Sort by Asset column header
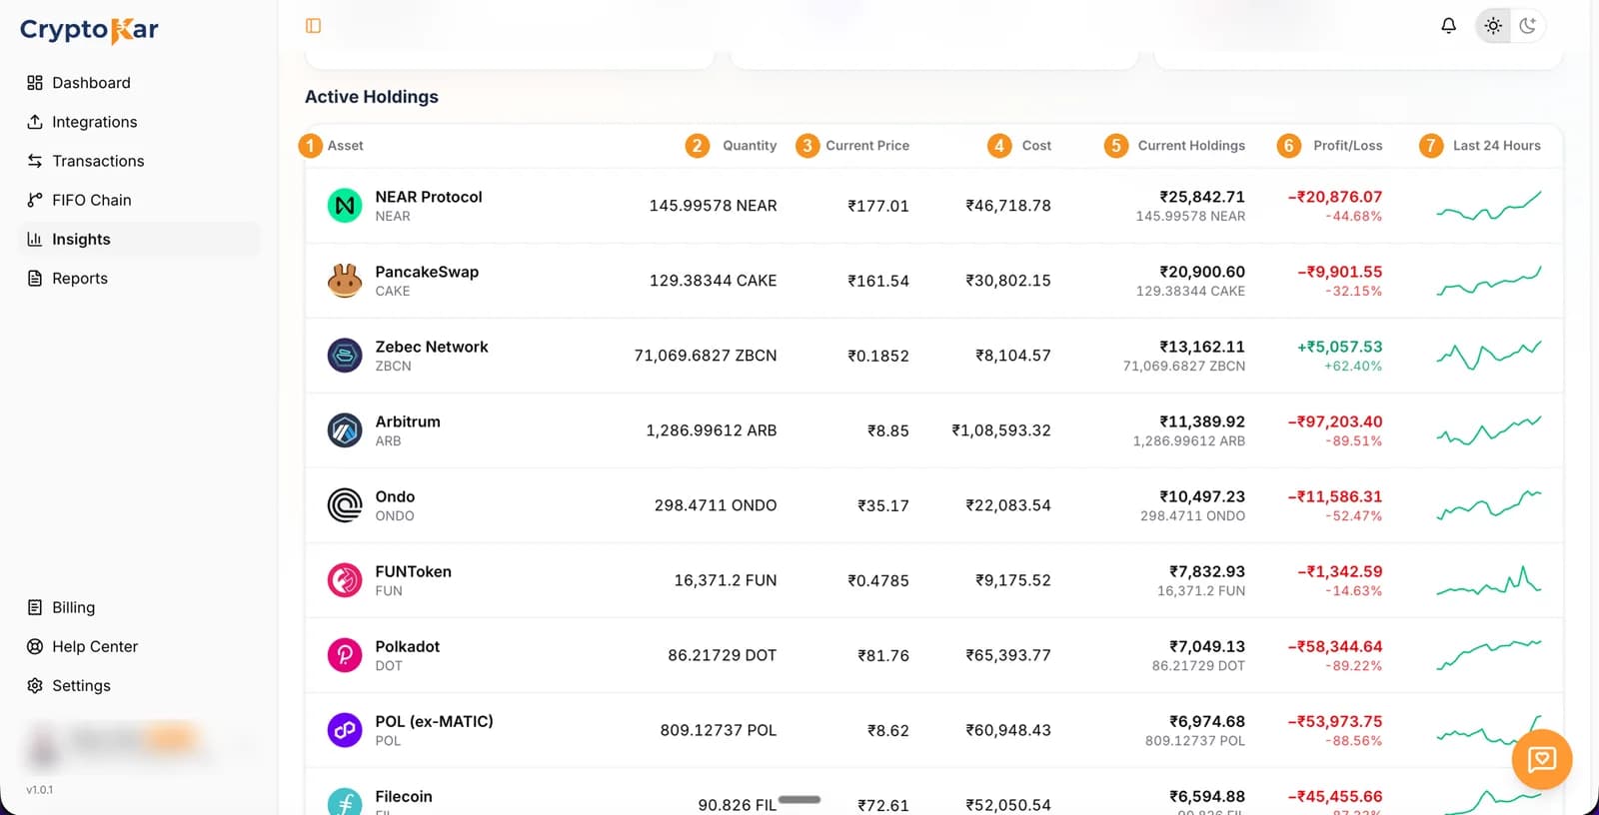 pyautogui.click(x=345, y=146)
